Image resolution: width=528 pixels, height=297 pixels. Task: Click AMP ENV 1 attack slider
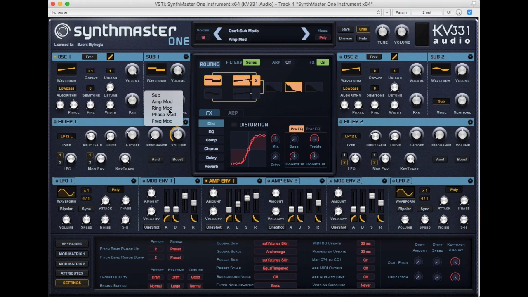(229, 210)
